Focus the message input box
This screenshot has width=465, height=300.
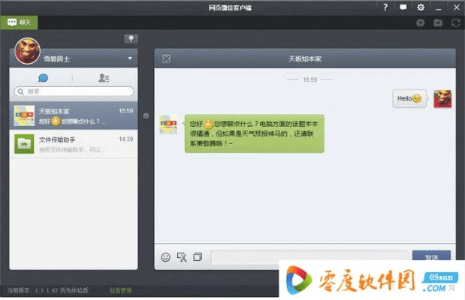coord(310,256)
